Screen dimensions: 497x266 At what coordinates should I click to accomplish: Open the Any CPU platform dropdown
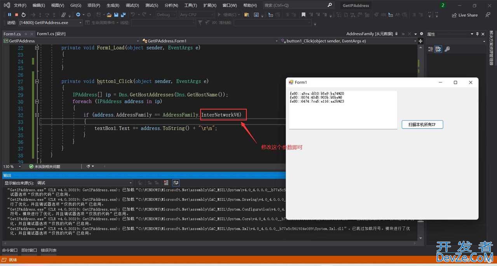[x=197, y=15]
